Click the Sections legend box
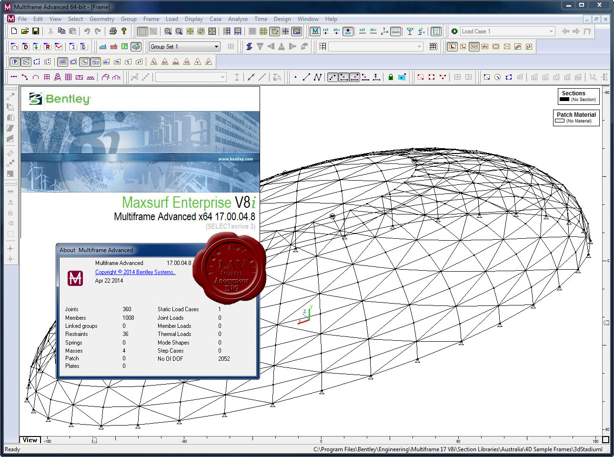The height and width of the screenshot is (457, 614). tap(578, 96)
